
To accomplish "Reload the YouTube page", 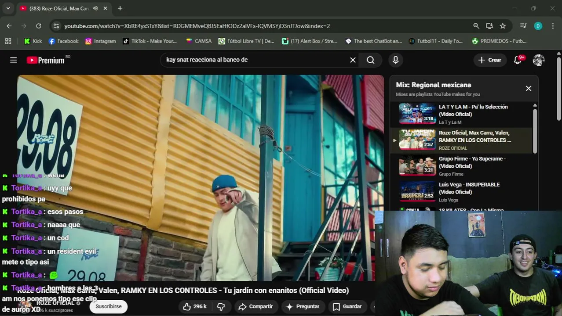I will tap(39, 26).
